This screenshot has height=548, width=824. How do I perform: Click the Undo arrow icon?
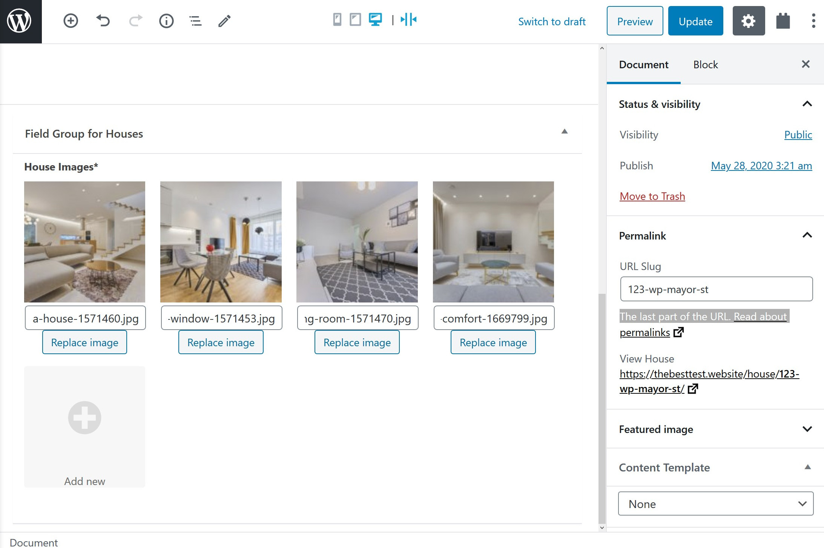103,21
